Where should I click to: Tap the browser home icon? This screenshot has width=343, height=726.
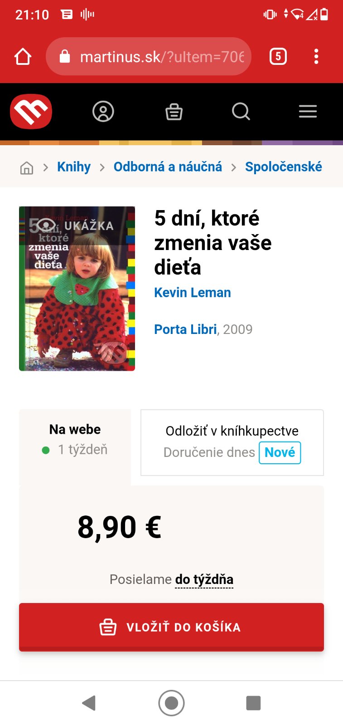pos(23,57)
